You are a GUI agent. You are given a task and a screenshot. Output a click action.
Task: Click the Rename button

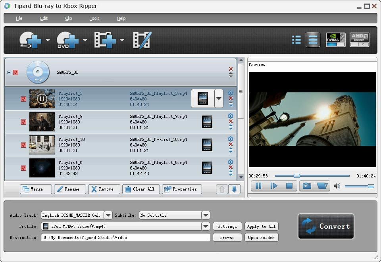click(70, 189)
